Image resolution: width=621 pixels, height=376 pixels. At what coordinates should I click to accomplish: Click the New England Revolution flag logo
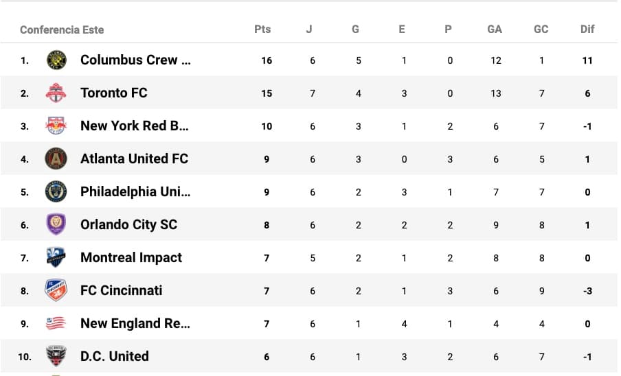(56, 323)
